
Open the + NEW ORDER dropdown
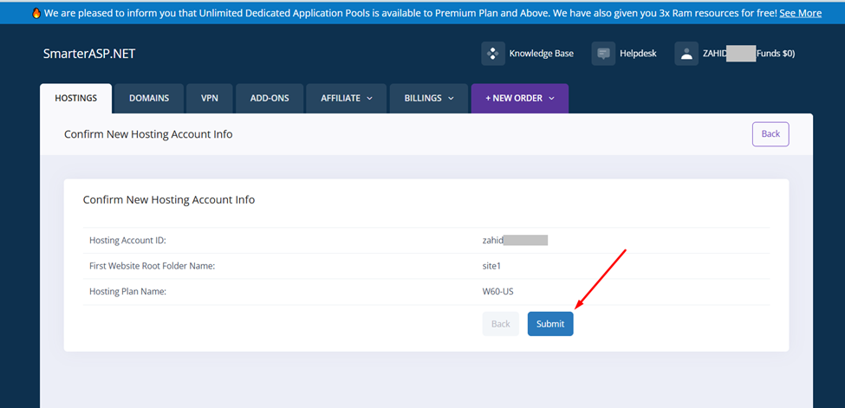tap(519, 99)
